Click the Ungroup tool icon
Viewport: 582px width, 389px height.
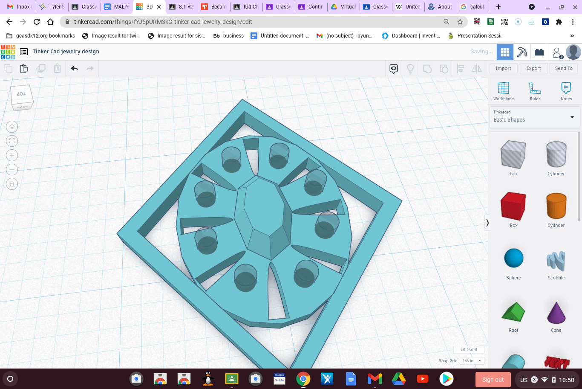click(x=444, y=68)
